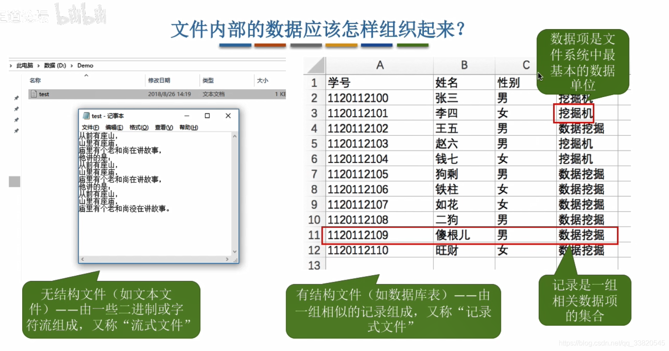
Task: Click the name cell 铁柱
Action: (x=464, y=189)
